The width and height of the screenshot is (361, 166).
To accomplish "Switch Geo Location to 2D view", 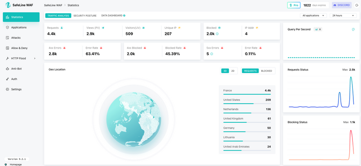I will pyautogui.click(x=233, y=71).
